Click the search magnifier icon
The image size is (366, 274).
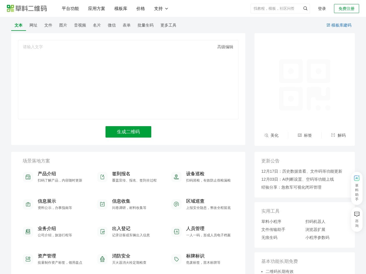tap(305, 8)
